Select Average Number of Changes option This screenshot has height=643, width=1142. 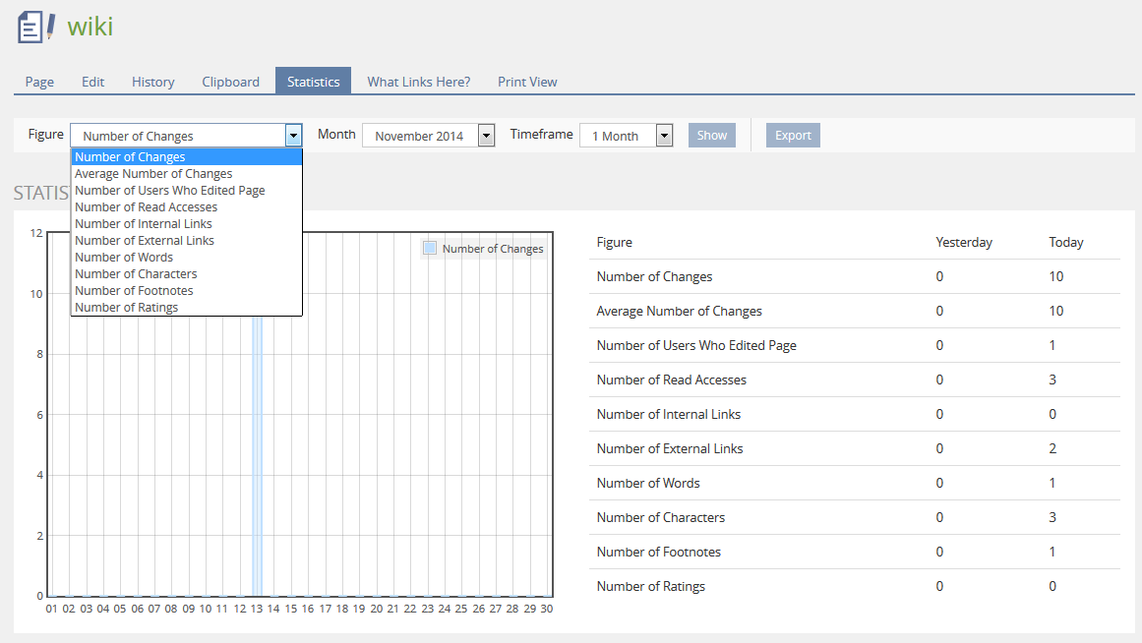click(153, 174)
